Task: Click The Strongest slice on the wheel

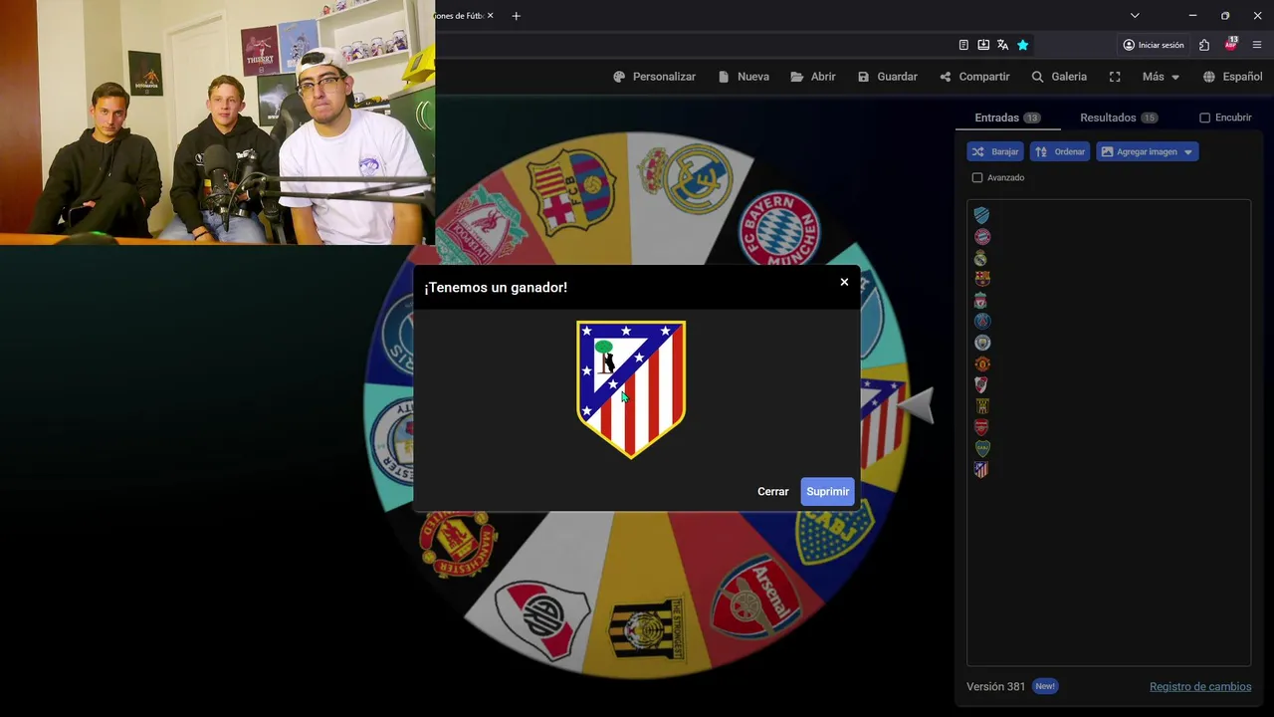Action: 647,628
